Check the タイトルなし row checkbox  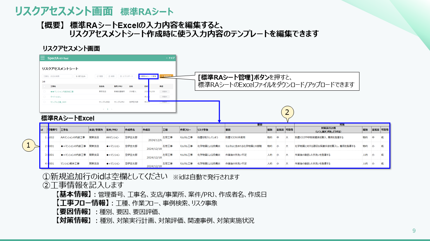(x=44, y=96)
